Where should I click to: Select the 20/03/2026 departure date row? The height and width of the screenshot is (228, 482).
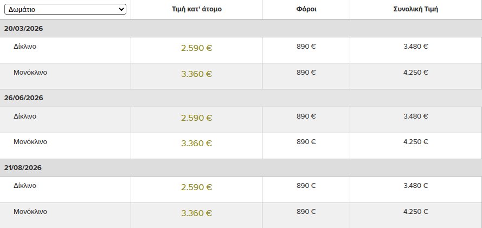tap(23, 28)
